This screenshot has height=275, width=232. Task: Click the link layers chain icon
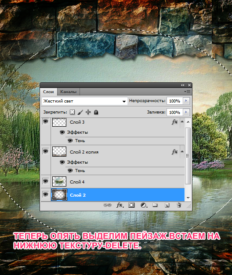tap(107, 205)
